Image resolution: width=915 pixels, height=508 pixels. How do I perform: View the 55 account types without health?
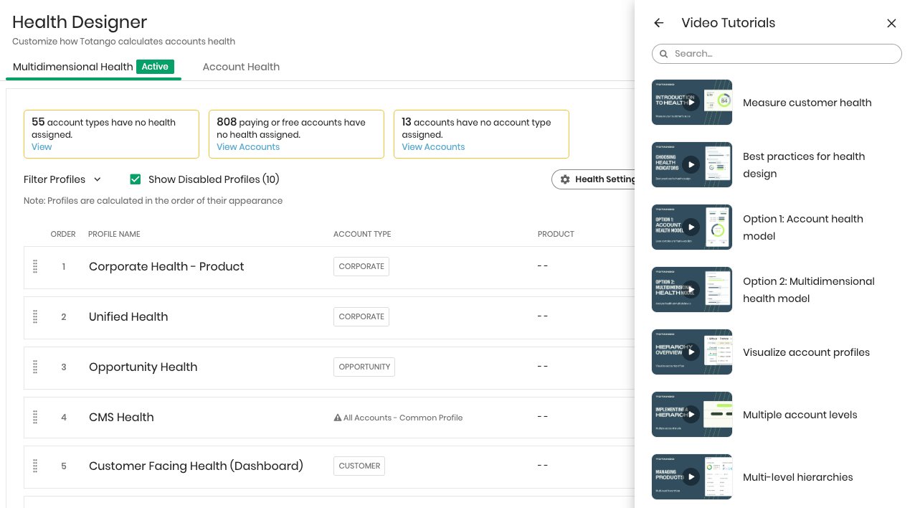(42, 147)
